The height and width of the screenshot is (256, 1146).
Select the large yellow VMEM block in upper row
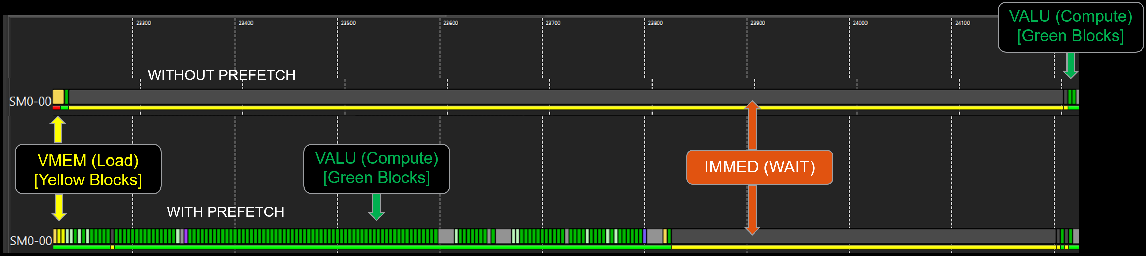58,97
